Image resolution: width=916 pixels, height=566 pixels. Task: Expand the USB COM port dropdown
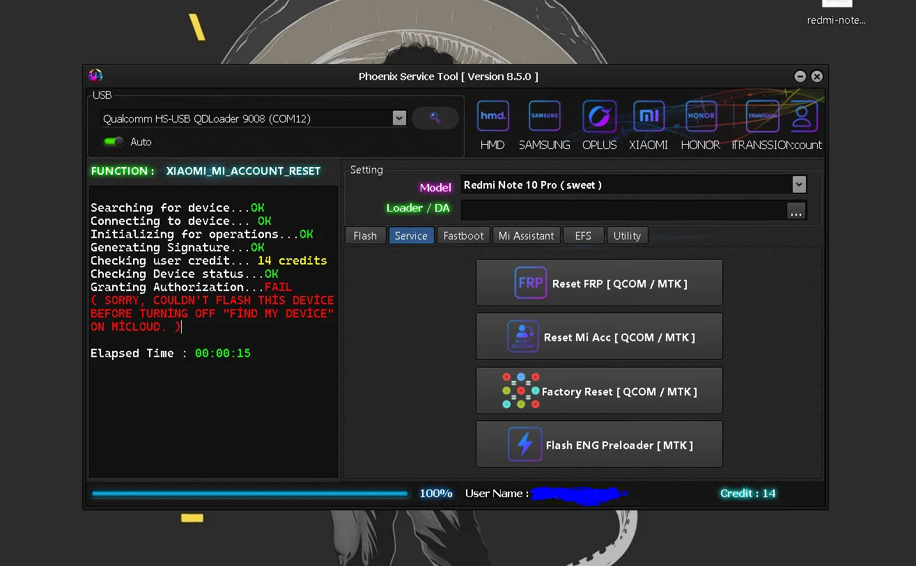coord(399,118)
